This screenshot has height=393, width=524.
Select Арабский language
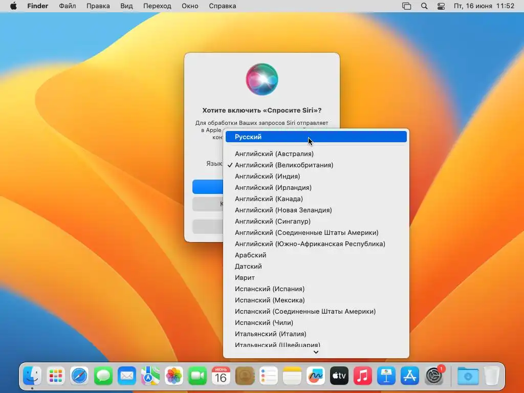pyautogui.click(x=316, y=255)
